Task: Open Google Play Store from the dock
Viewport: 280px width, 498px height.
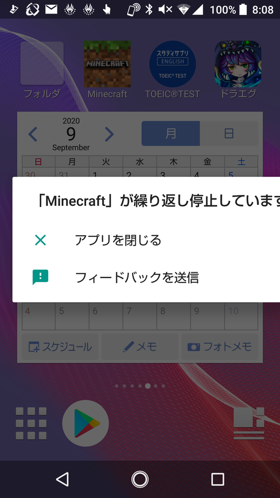Action: (x=86, y=423)
